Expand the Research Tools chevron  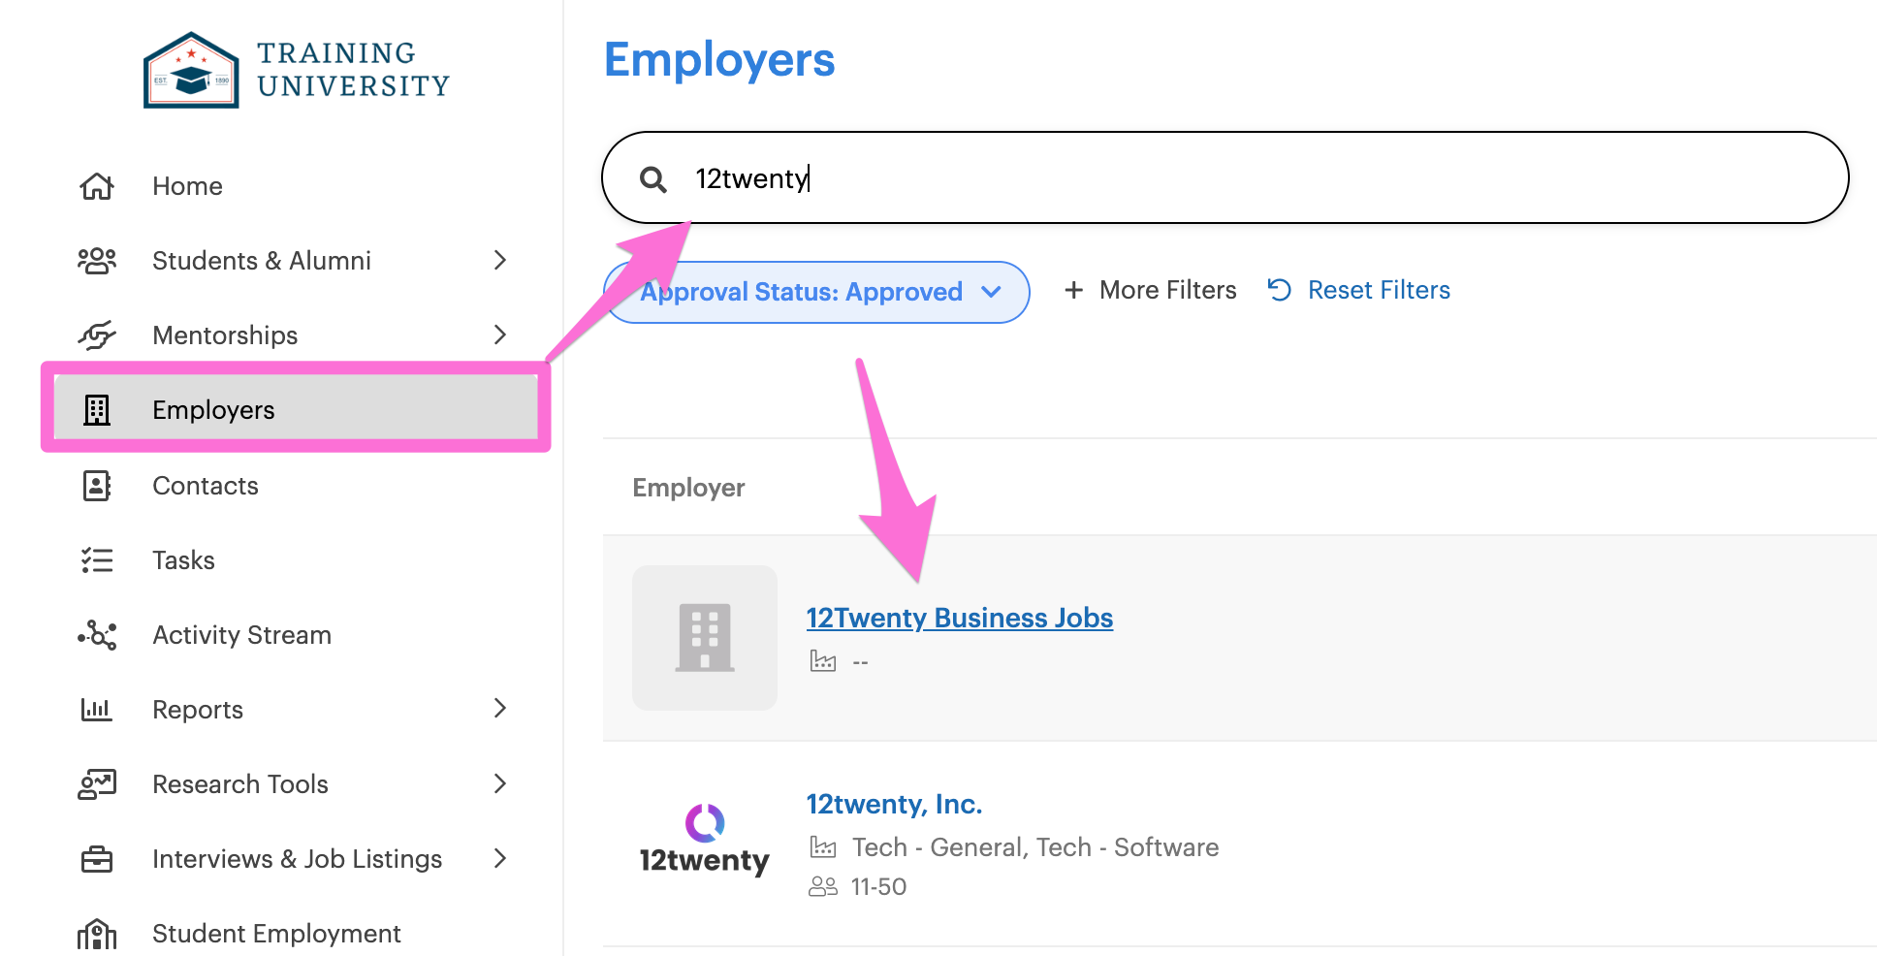pos(500,783)
